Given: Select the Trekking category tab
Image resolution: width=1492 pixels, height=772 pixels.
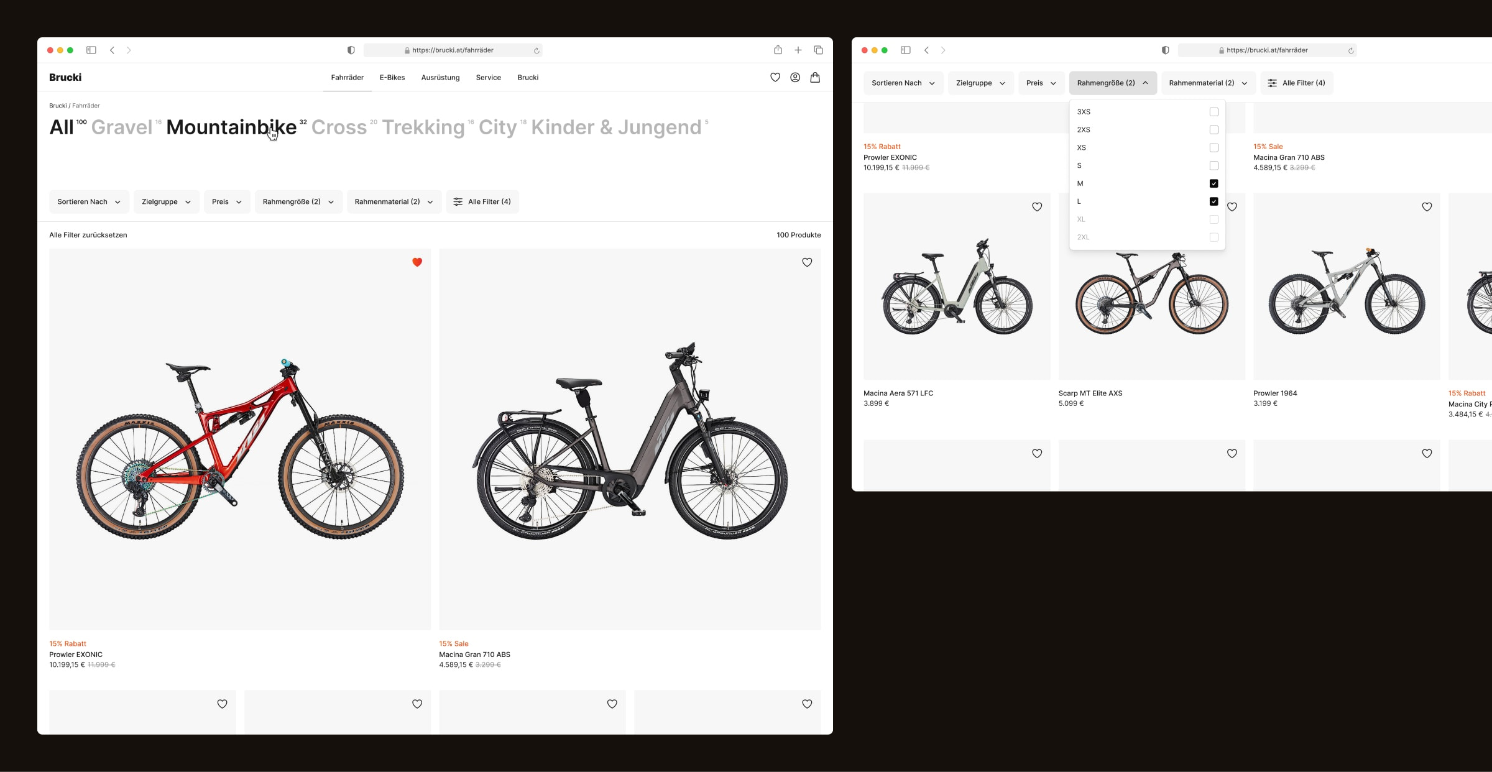Looking at the screenshot, I should 423,127.
